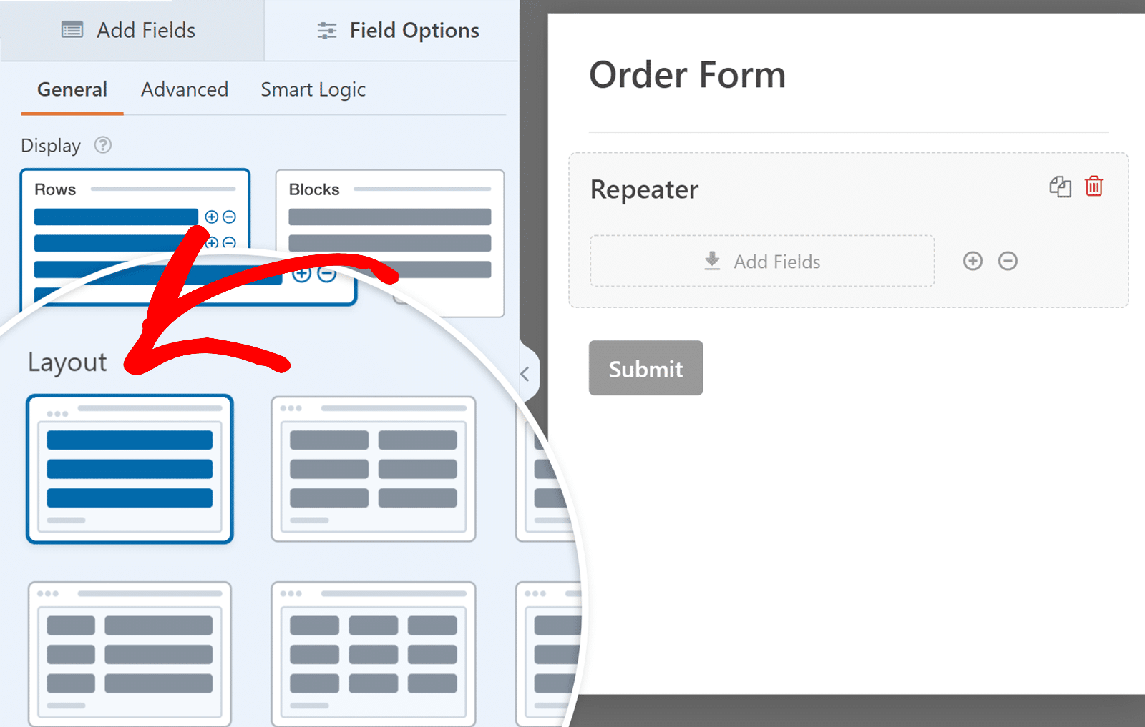Screen dimensions: 1145x727
Task: Select the single-column layout thumbnail
Action: point(130,469)
